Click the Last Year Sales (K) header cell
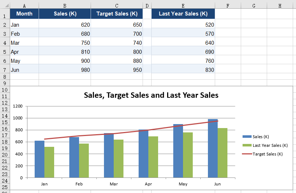This screenshot has width=296, height=193. (183, 14)
